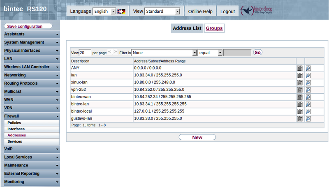Open Firewall Policies menu item

[14, 123]
